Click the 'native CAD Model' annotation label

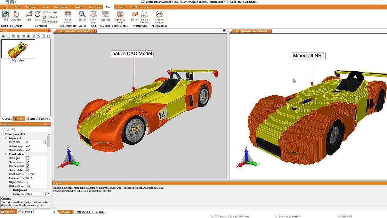coord(132,54)
